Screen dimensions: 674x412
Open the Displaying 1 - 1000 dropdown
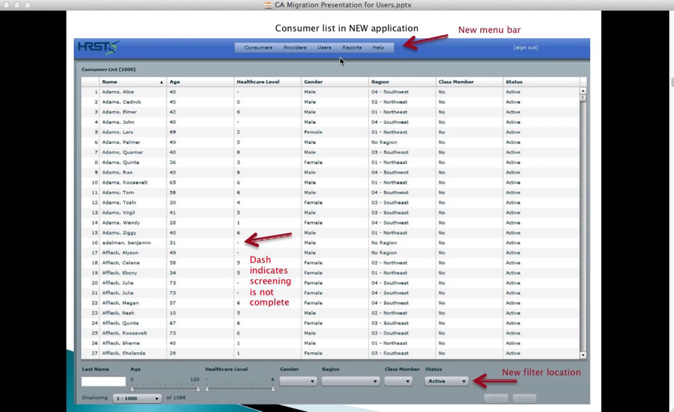pyautogui.click(x=137, y=398)
